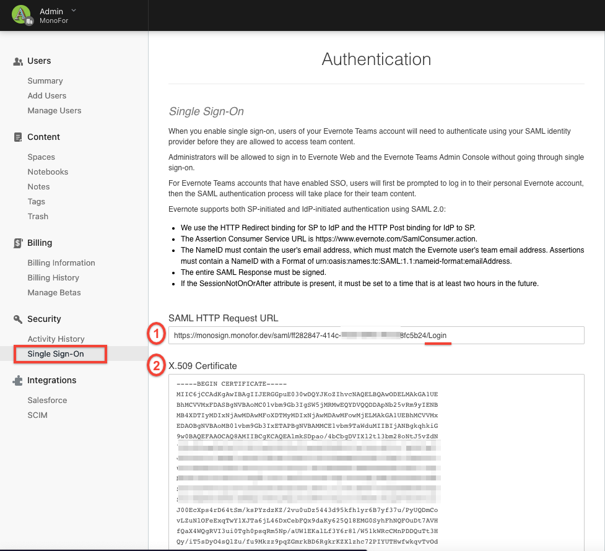The height and width of the screenshot is (551, 605).
Task: Open Spaces under Content
Action: 41,157
